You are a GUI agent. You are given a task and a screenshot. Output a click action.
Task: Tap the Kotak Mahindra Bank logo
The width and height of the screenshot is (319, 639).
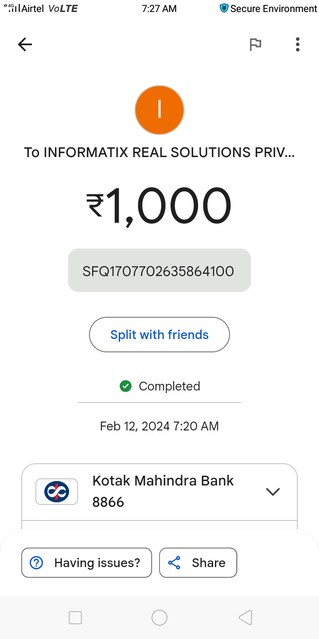coord(57,492)
